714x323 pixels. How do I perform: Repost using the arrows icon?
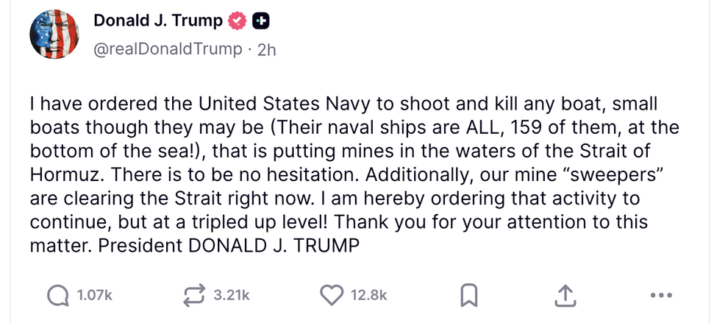194,295
